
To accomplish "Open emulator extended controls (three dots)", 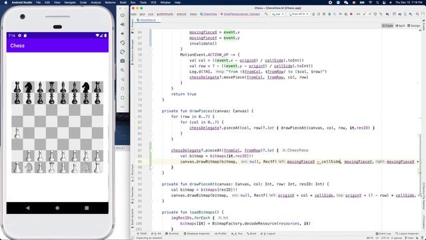I will (x=122, y=107).
